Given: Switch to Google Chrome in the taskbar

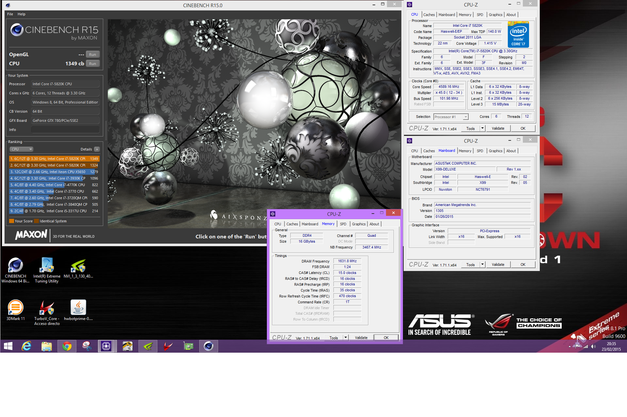Looking at the screenshot, I should click(67, 346).
